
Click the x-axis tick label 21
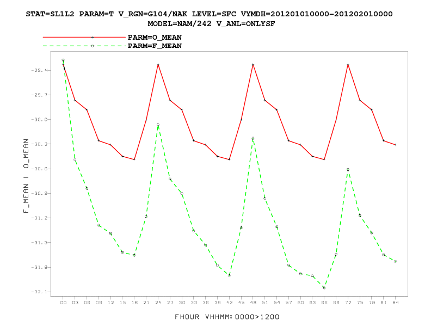pyautogui.click(x=146, y=303)
